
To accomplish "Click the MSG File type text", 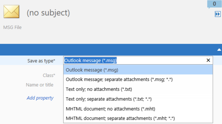I will coord(12,27).
